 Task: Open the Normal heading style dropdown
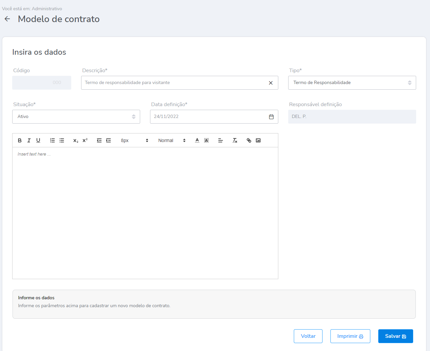172,140
